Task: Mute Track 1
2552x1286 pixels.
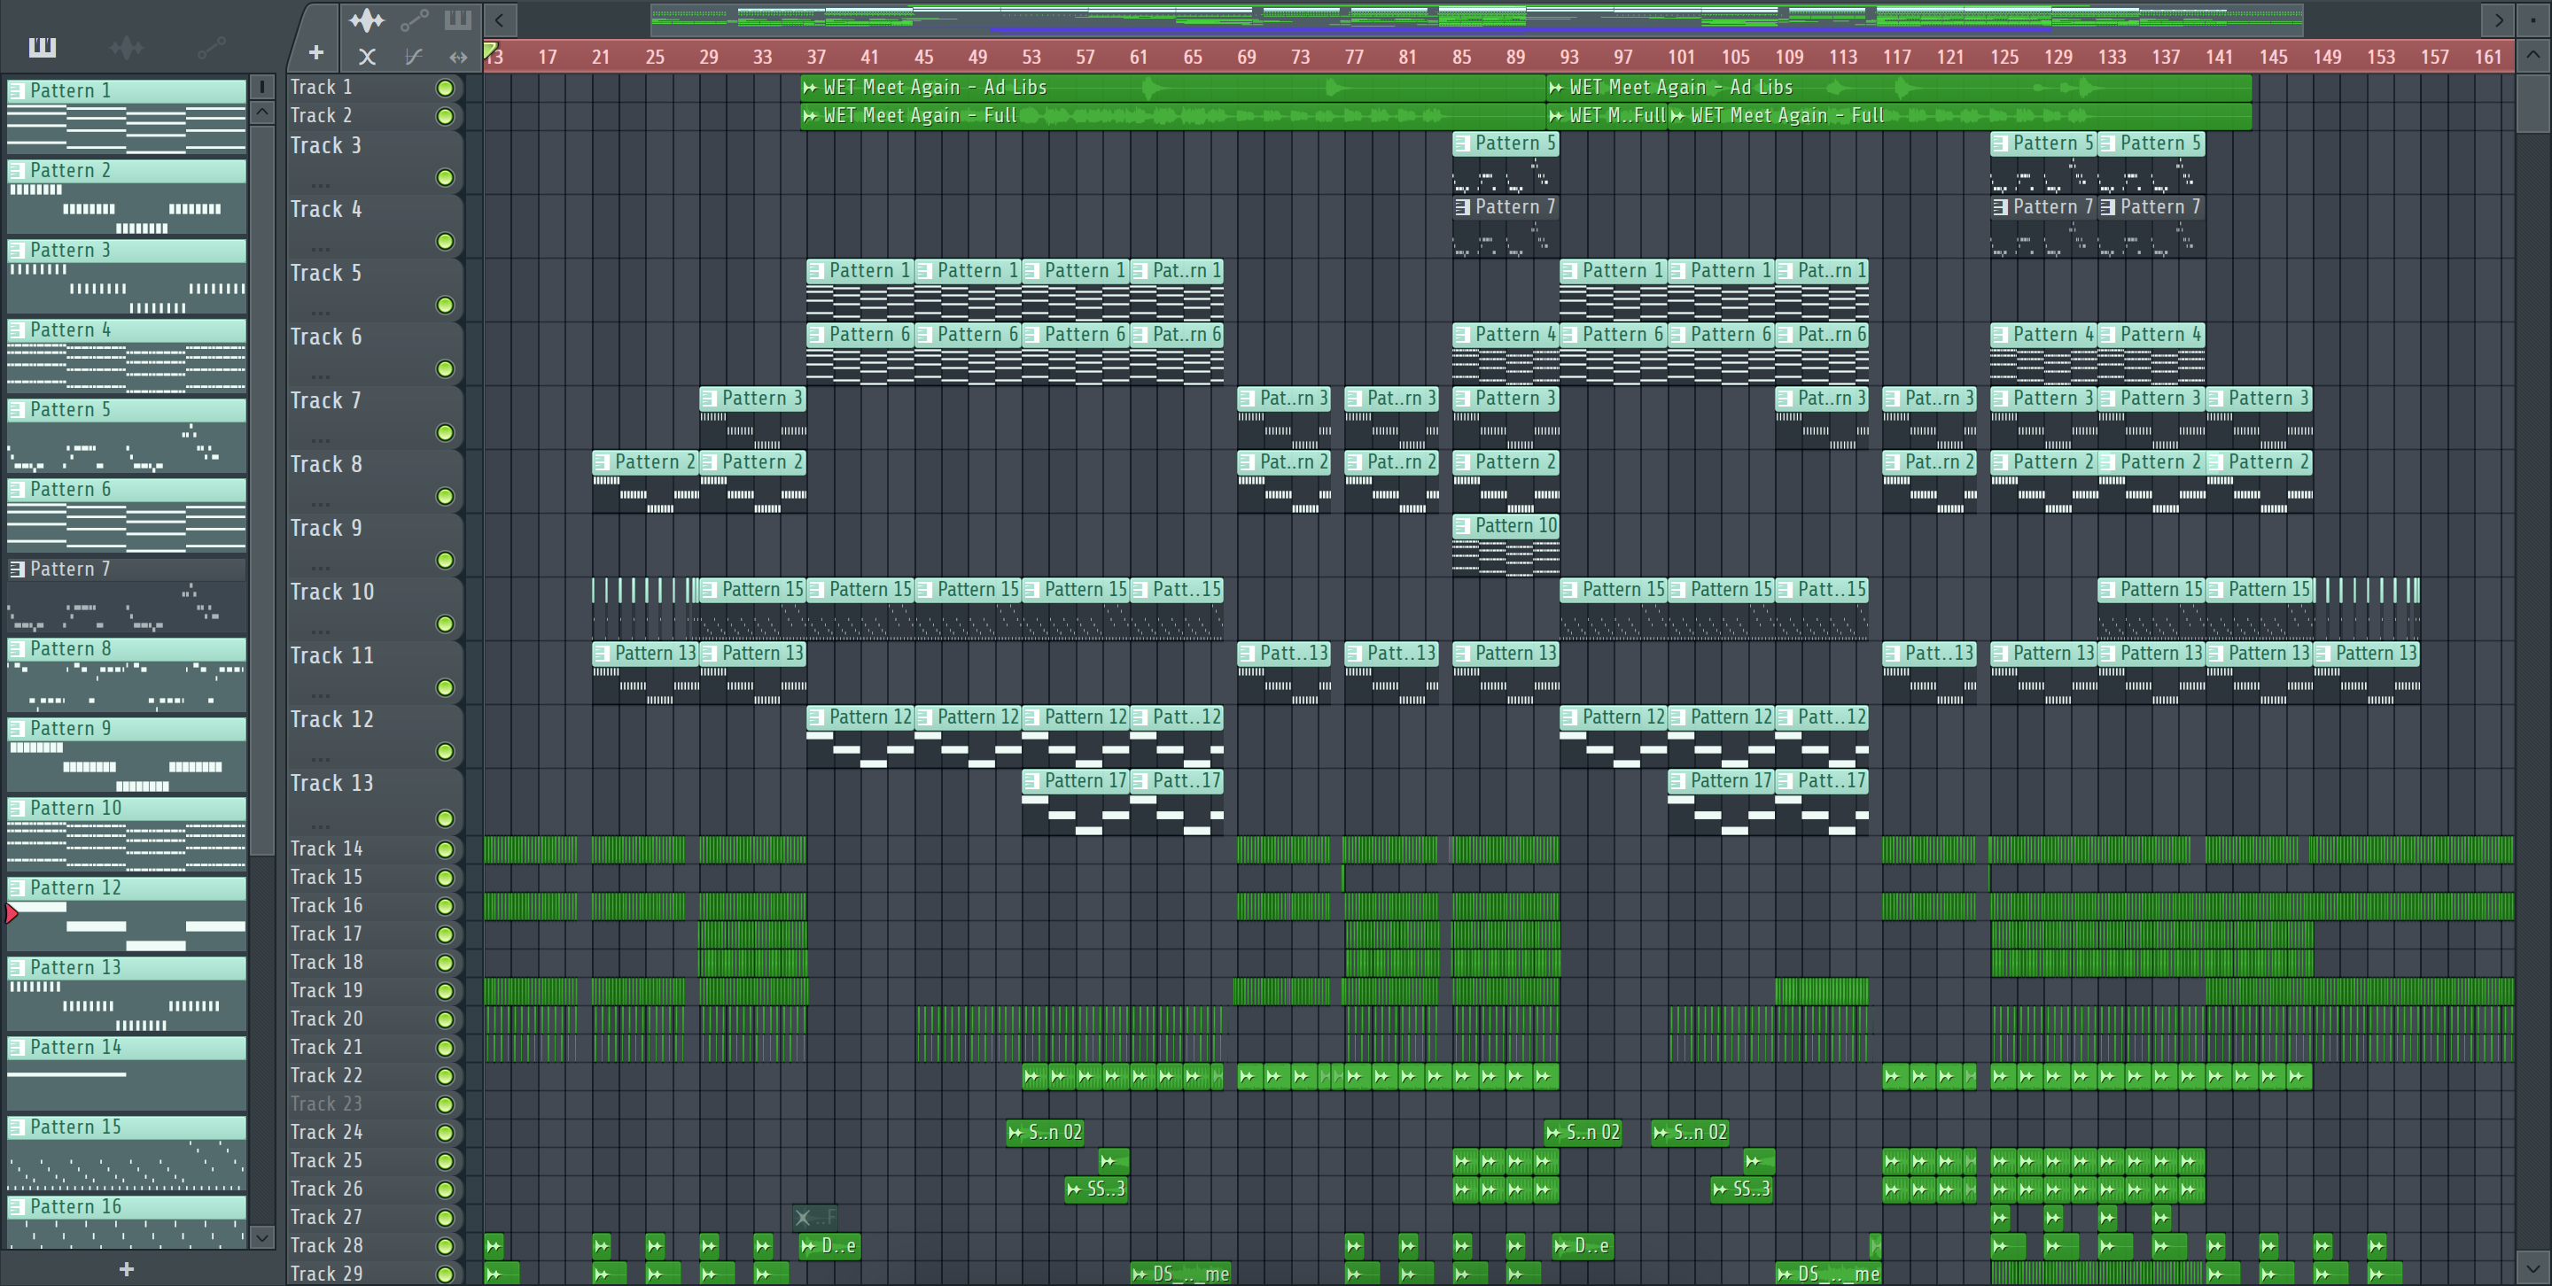Action: (446, 88)
